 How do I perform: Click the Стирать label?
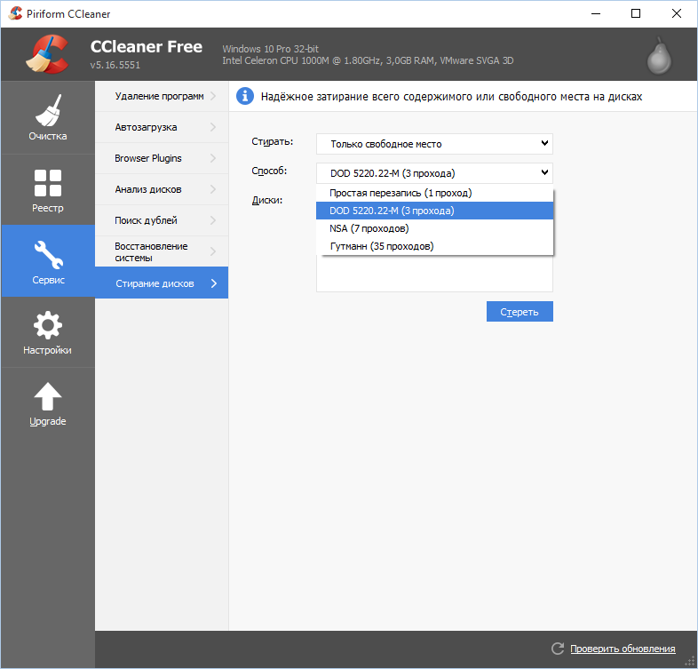273,141
